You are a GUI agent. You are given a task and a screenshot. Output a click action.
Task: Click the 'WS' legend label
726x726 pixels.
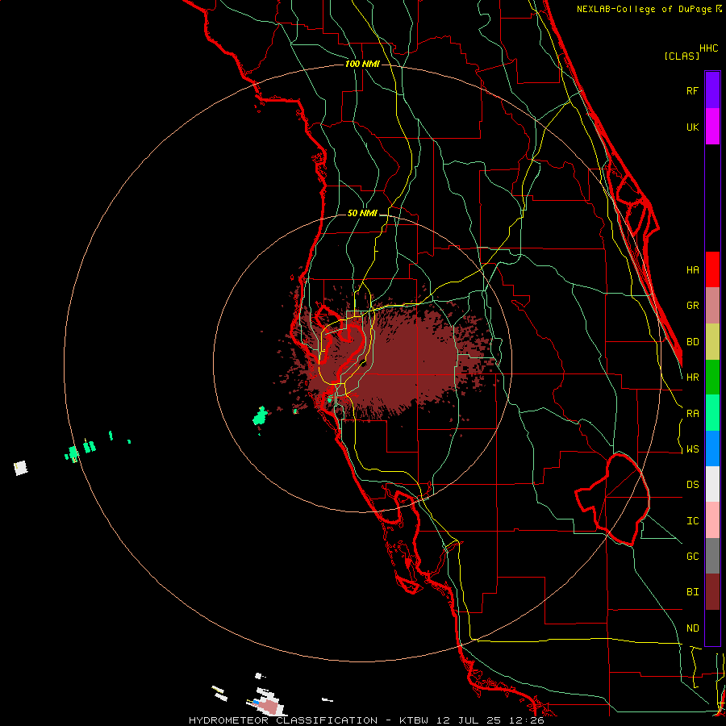(692, 449)
